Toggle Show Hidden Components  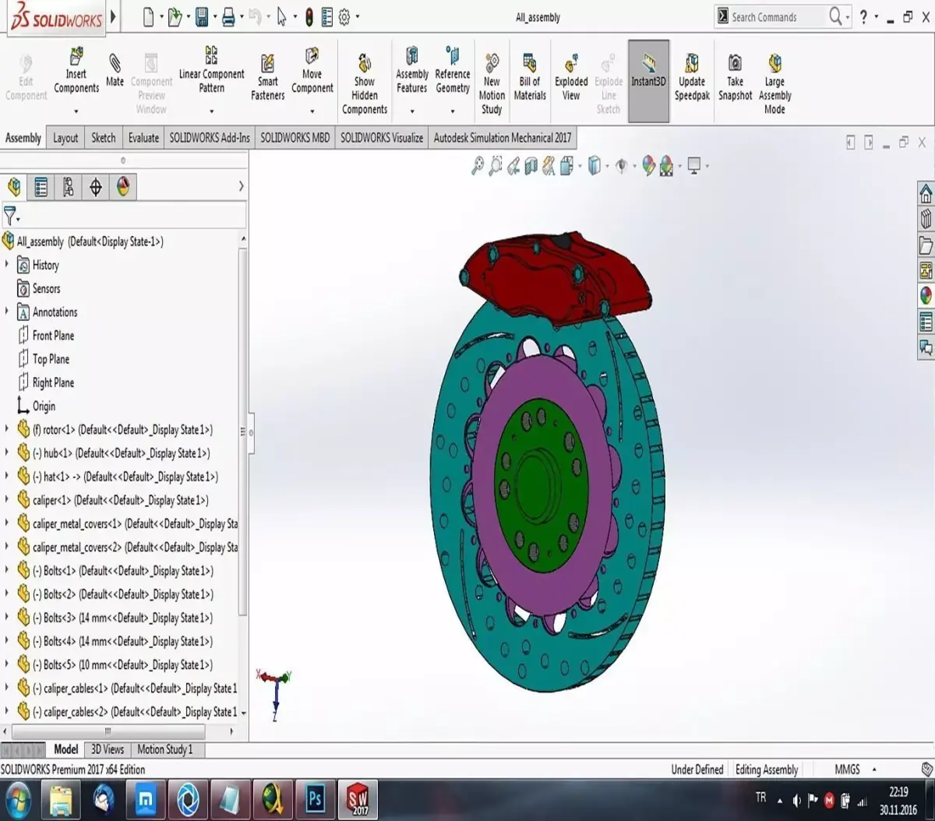(x=364, y=74)
